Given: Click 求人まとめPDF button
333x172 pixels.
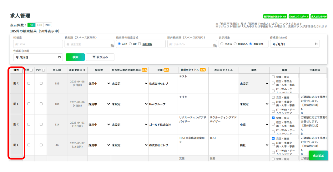Looking at the screenshot, I should [319, 17].
